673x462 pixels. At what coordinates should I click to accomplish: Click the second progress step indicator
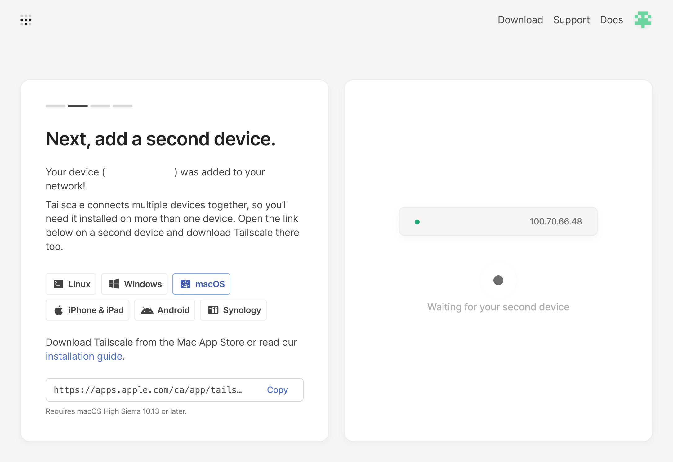coord(78,106)
